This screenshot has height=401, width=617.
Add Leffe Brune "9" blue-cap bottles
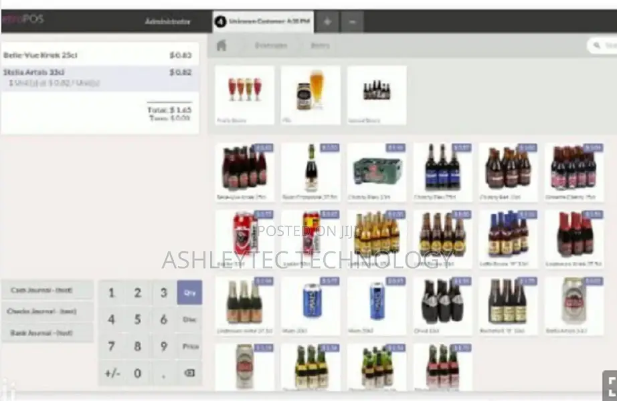pyautogui.click(x=509, y=239)
